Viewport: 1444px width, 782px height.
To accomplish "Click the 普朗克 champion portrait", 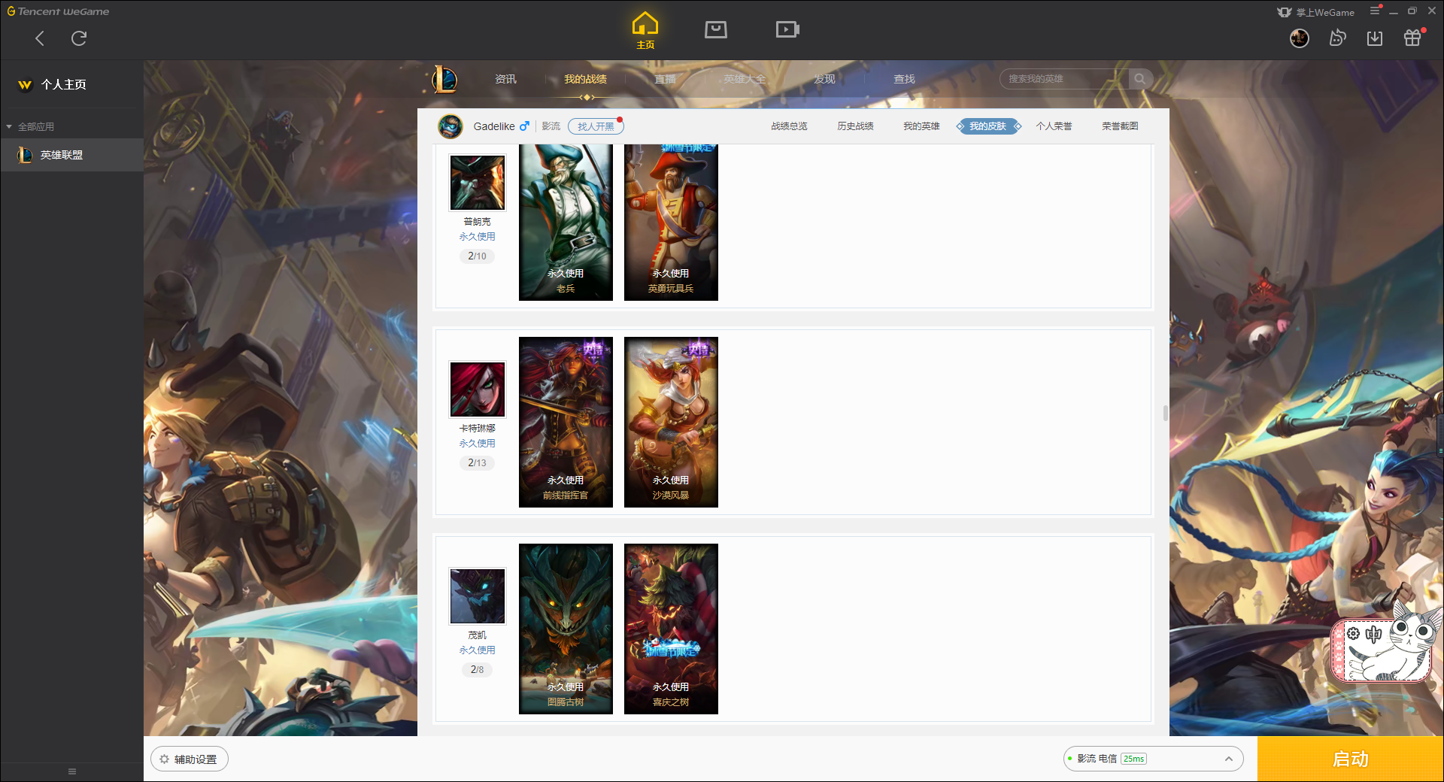I will [478, 183].
